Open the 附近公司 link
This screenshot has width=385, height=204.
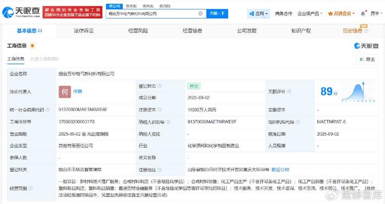click(x=280, y=169)
